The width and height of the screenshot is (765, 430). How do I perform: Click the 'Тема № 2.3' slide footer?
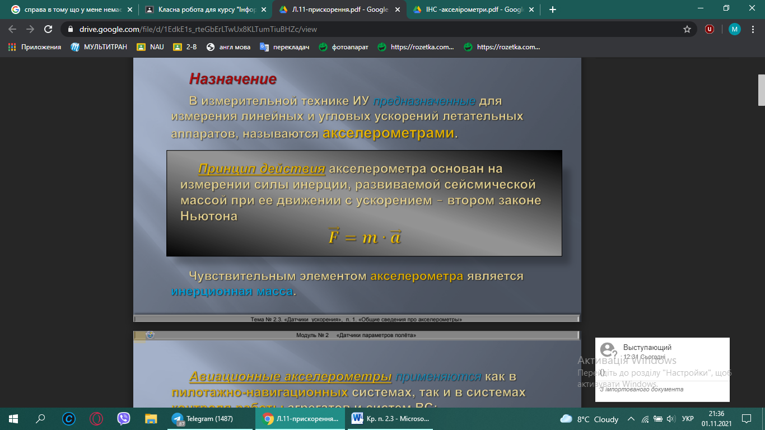point(356,319)
